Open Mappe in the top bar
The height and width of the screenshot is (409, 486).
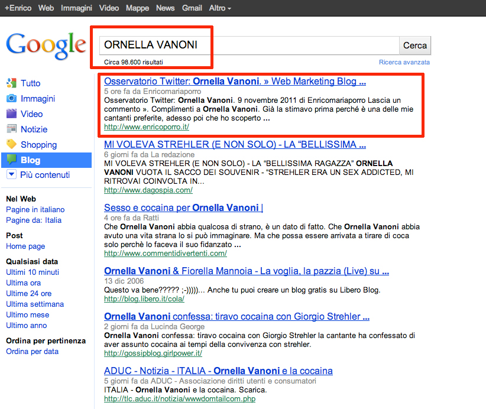137,8
